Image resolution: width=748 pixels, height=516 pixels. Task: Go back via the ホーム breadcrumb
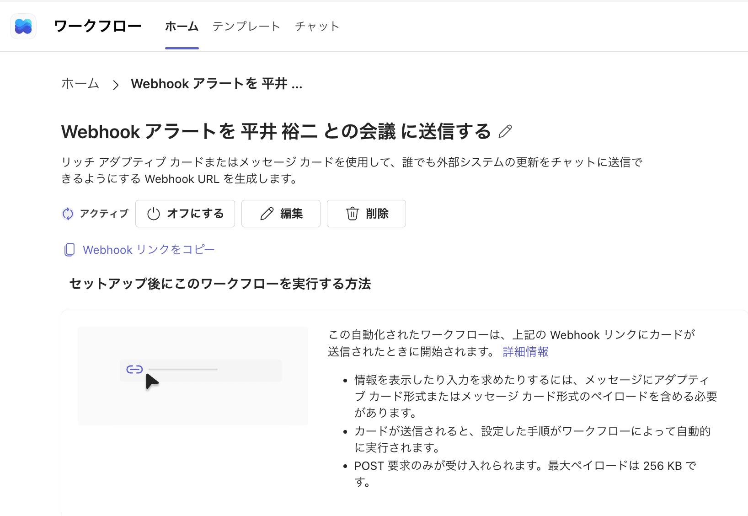[x=80, y=84]
